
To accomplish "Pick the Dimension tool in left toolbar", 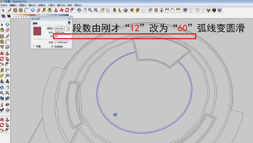I will (x=7, y=70).
